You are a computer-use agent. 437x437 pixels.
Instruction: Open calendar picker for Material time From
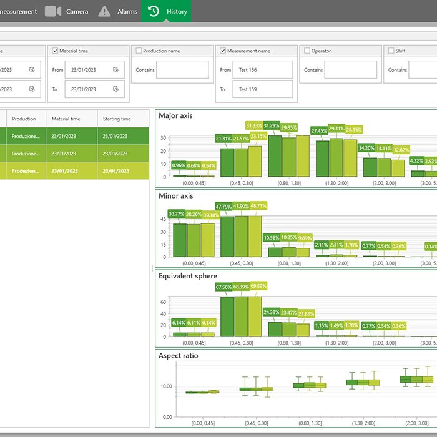click(115, 70)
